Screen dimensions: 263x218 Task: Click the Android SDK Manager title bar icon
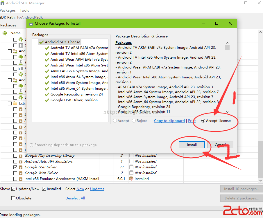click(2, 3)
